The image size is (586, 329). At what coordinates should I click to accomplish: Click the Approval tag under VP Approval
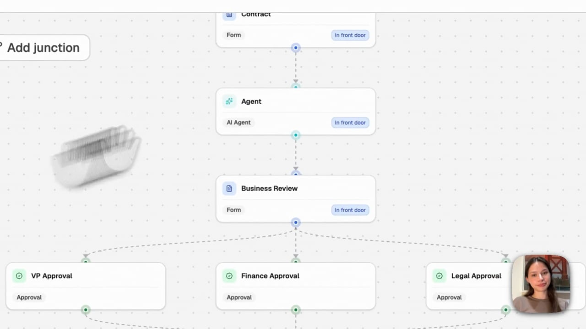(x=29, y=297)
